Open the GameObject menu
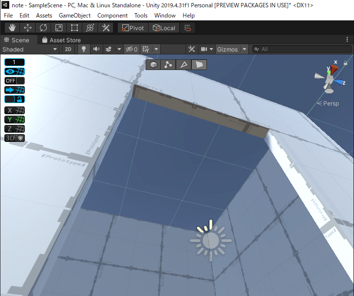The height and width of the screenshot is (296, 354). coord(75,16)
